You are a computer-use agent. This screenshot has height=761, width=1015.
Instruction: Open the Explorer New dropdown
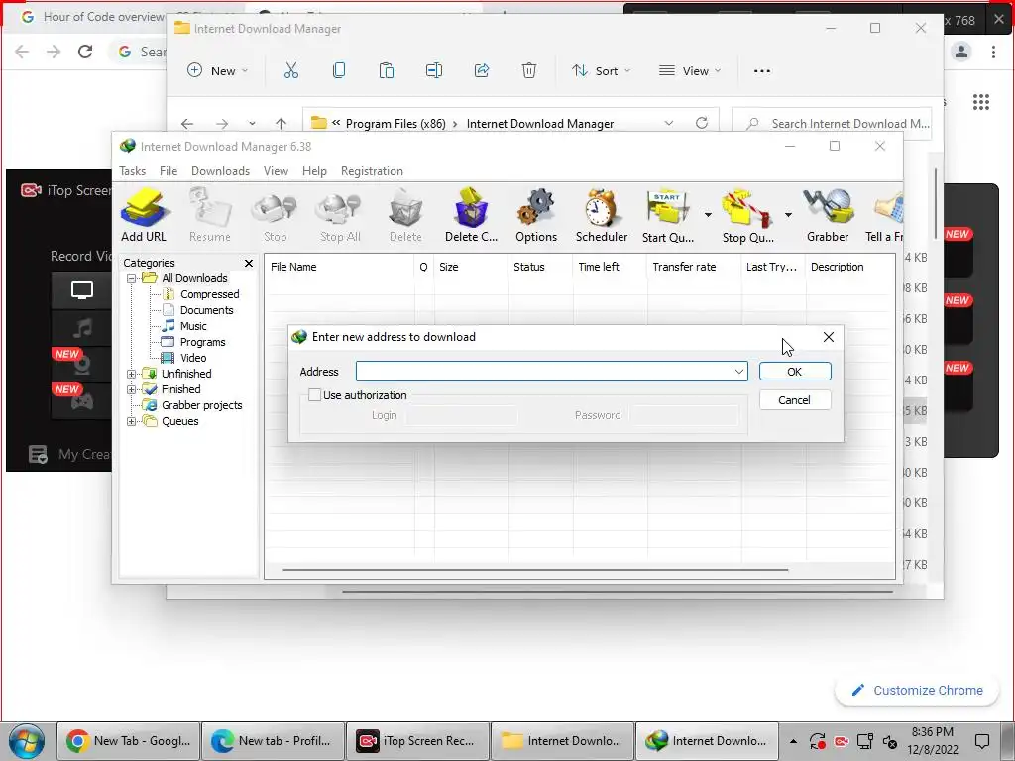(x=217, y=70)
